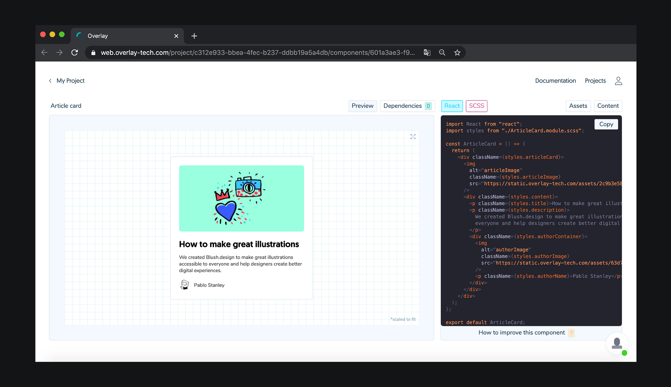Screen dimensions: 671x387
Task: Click the Google Translate icon in address bar
Action: (x=426, y=52)
